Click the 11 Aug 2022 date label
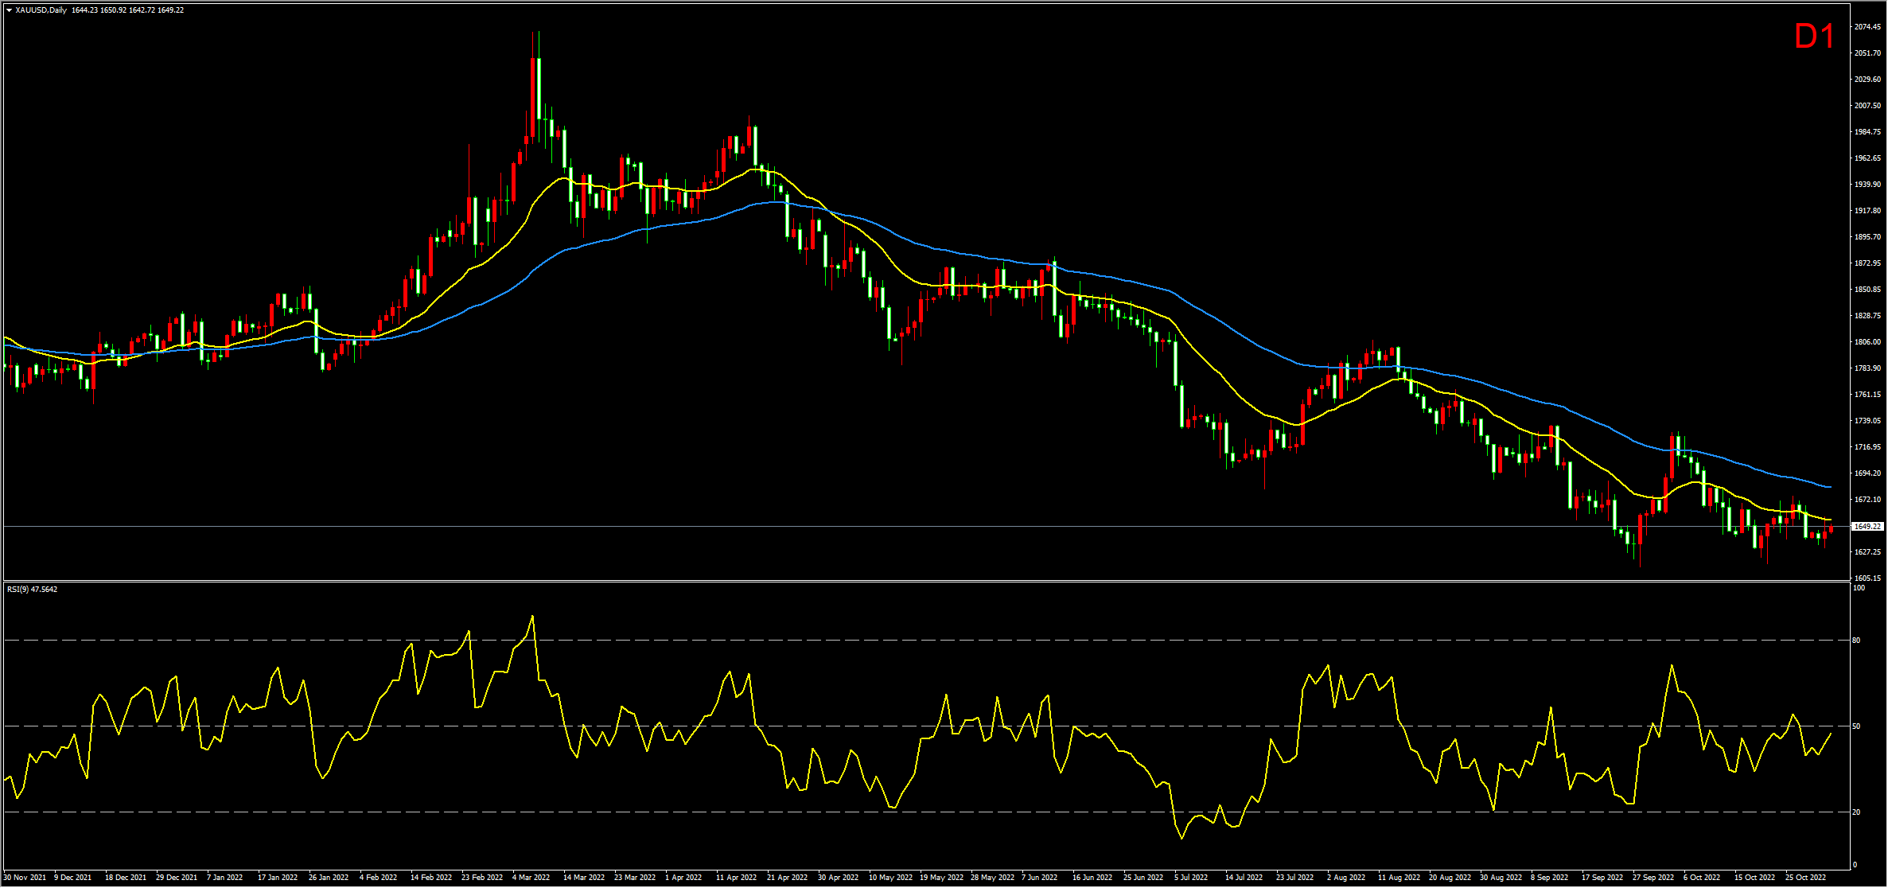The height and width of the screenshot is (888, 1888). [x=1399, y=878]
